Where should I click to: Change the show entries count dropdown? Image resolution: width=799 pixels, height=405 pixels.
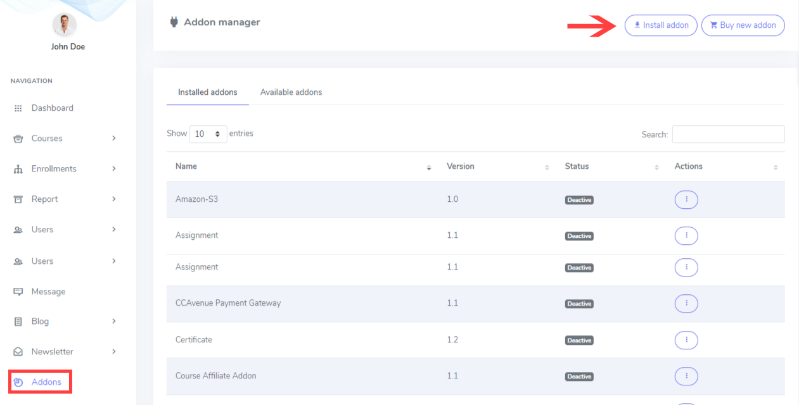point(208,134)
